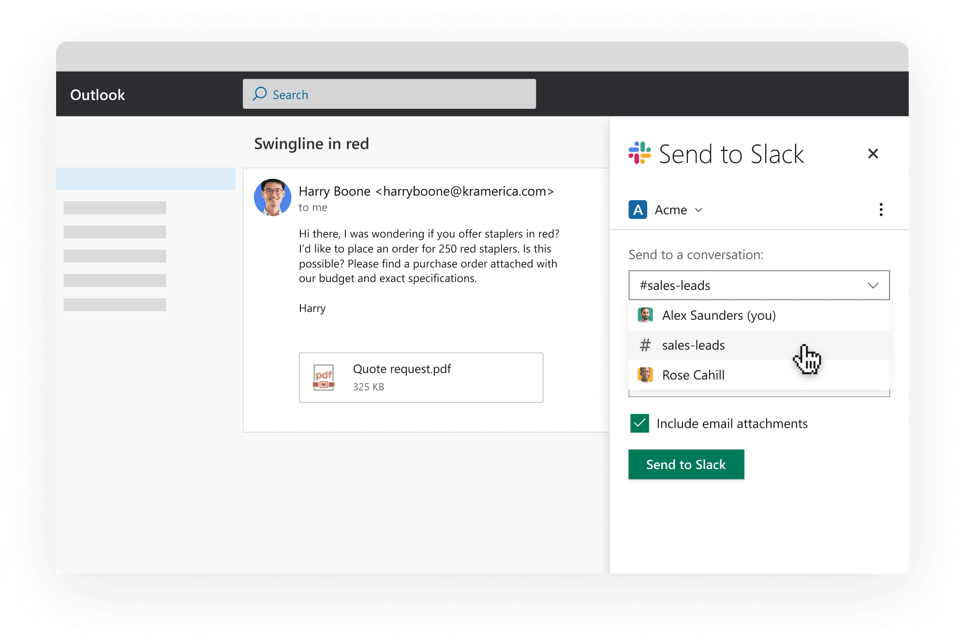Click Harry Boone's profile photo
This screenshot has height=644, width=965.
[272, 197]
